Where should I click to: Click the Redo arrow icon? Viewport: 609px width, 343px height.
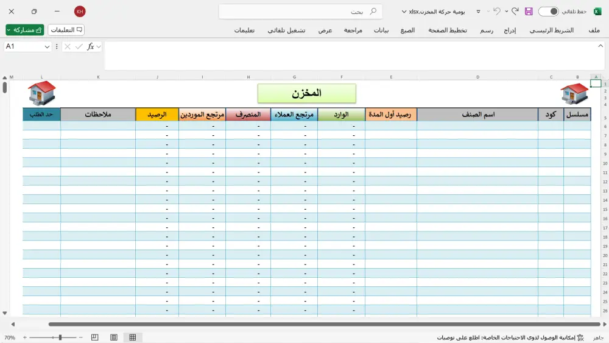515,11
